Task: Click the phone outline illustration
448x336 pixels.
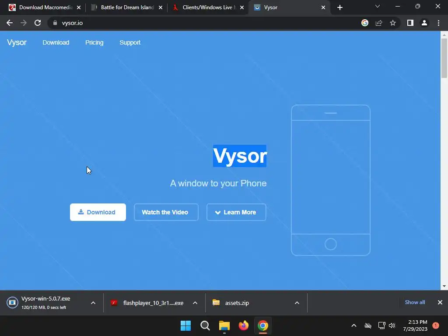Action: [x=331, y=180]
